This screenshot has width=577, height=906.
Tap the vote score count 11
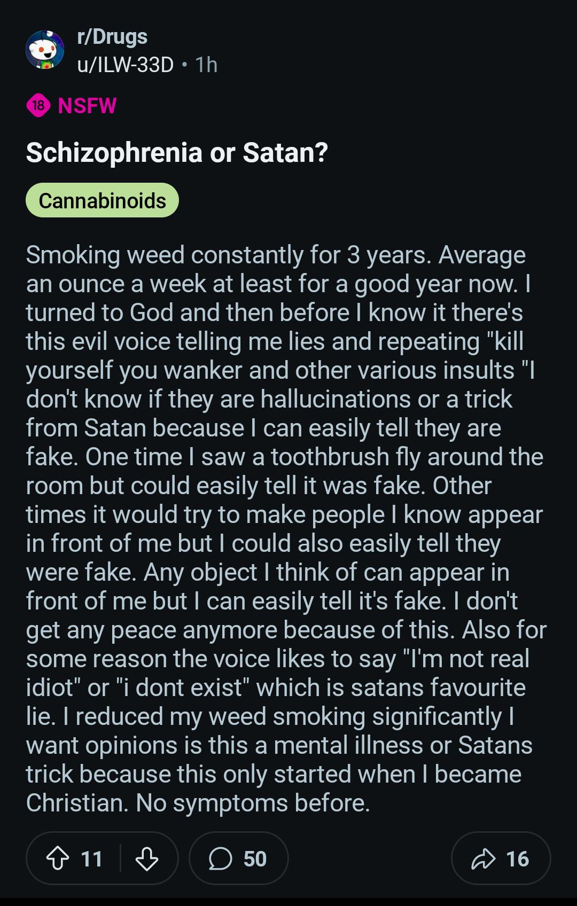coord(91,859)
